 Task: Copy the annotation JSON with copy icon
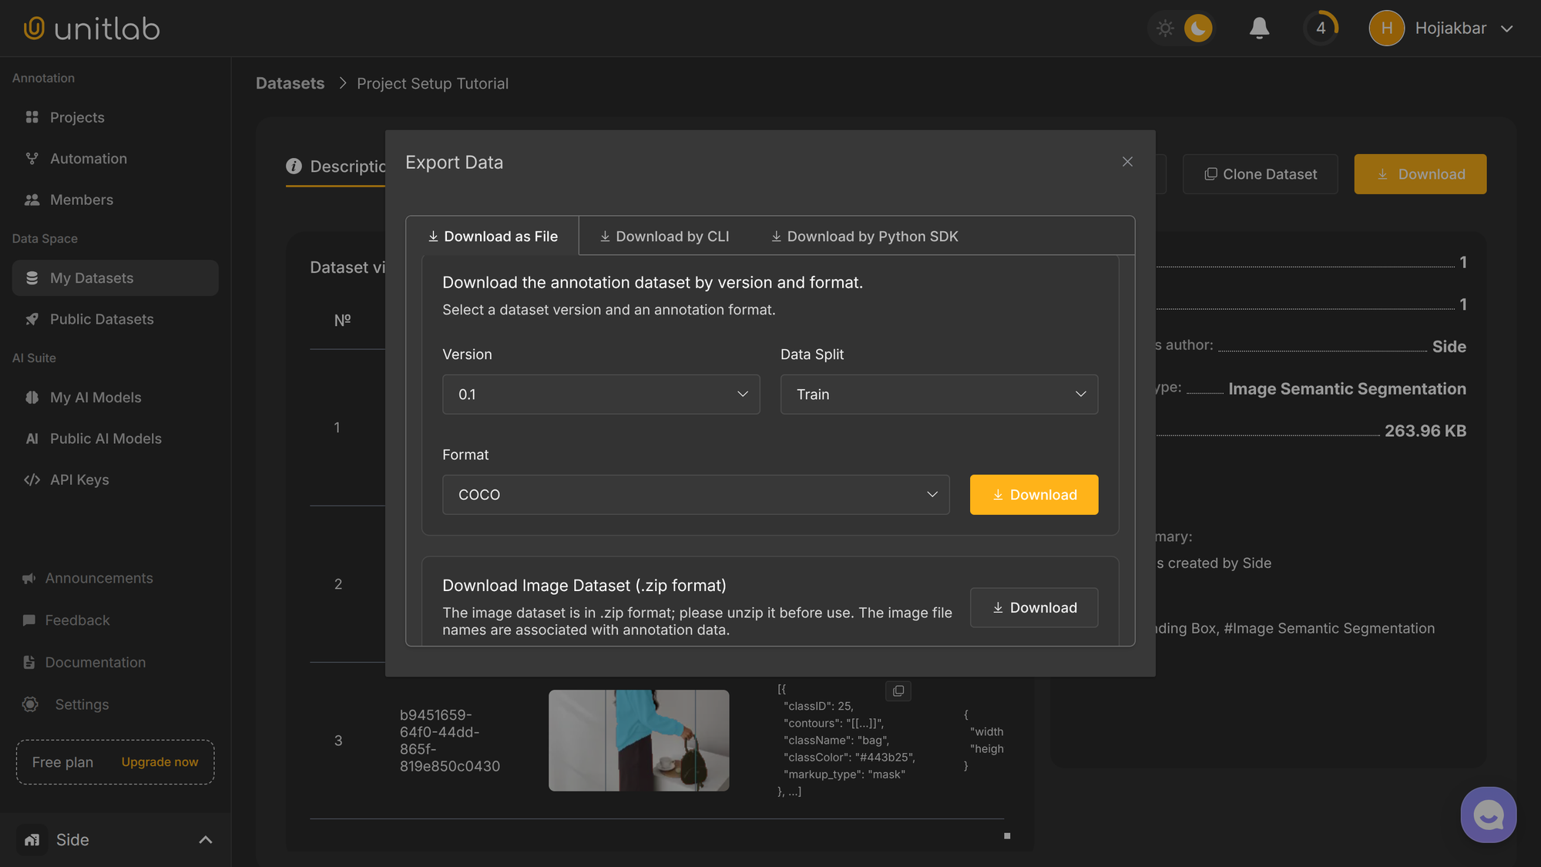pos(898,691)
